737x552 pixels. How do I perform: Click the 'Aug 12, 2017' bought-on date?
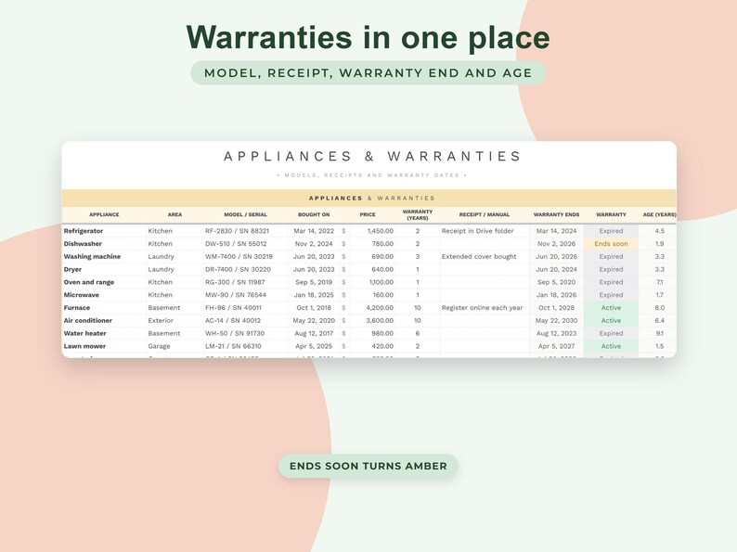[x=314, y=333]
